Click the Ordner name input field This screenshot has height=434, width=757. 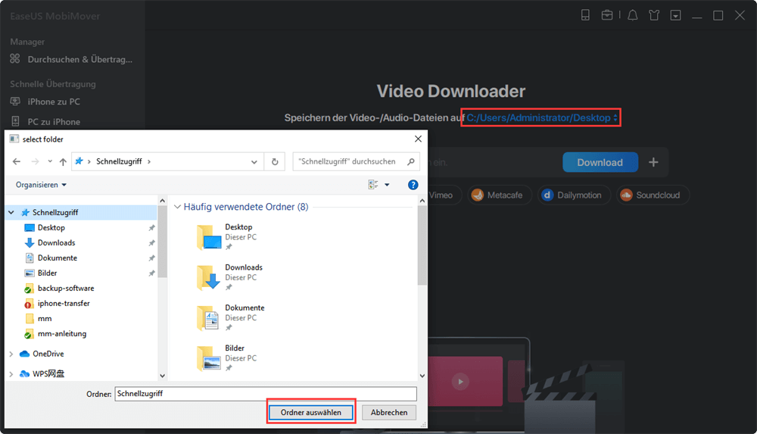click(265, 394)
